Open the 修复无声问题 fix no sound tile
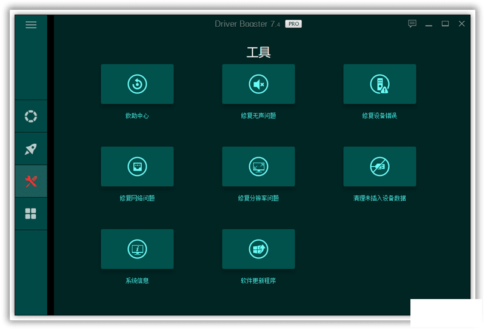485x330 pixels. point(258,84)
